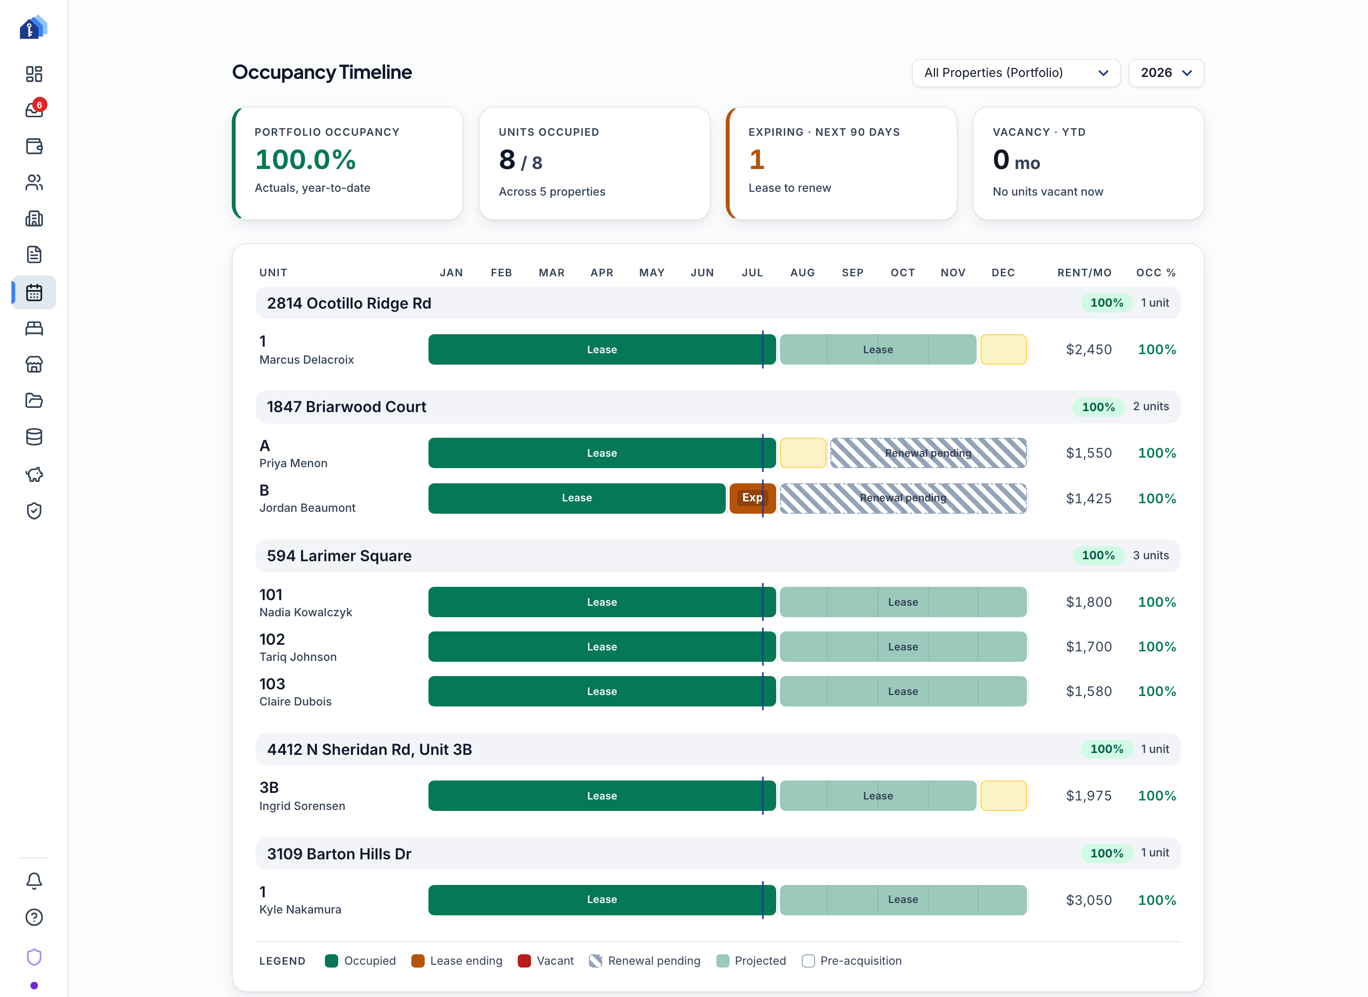Click tenant name Jordan Beaumont
1368x997 pixels.
(307, 508)
